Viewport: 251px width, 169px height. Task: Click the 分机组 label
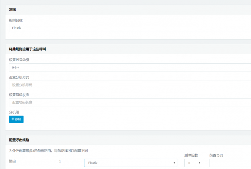tap(14, 112)
